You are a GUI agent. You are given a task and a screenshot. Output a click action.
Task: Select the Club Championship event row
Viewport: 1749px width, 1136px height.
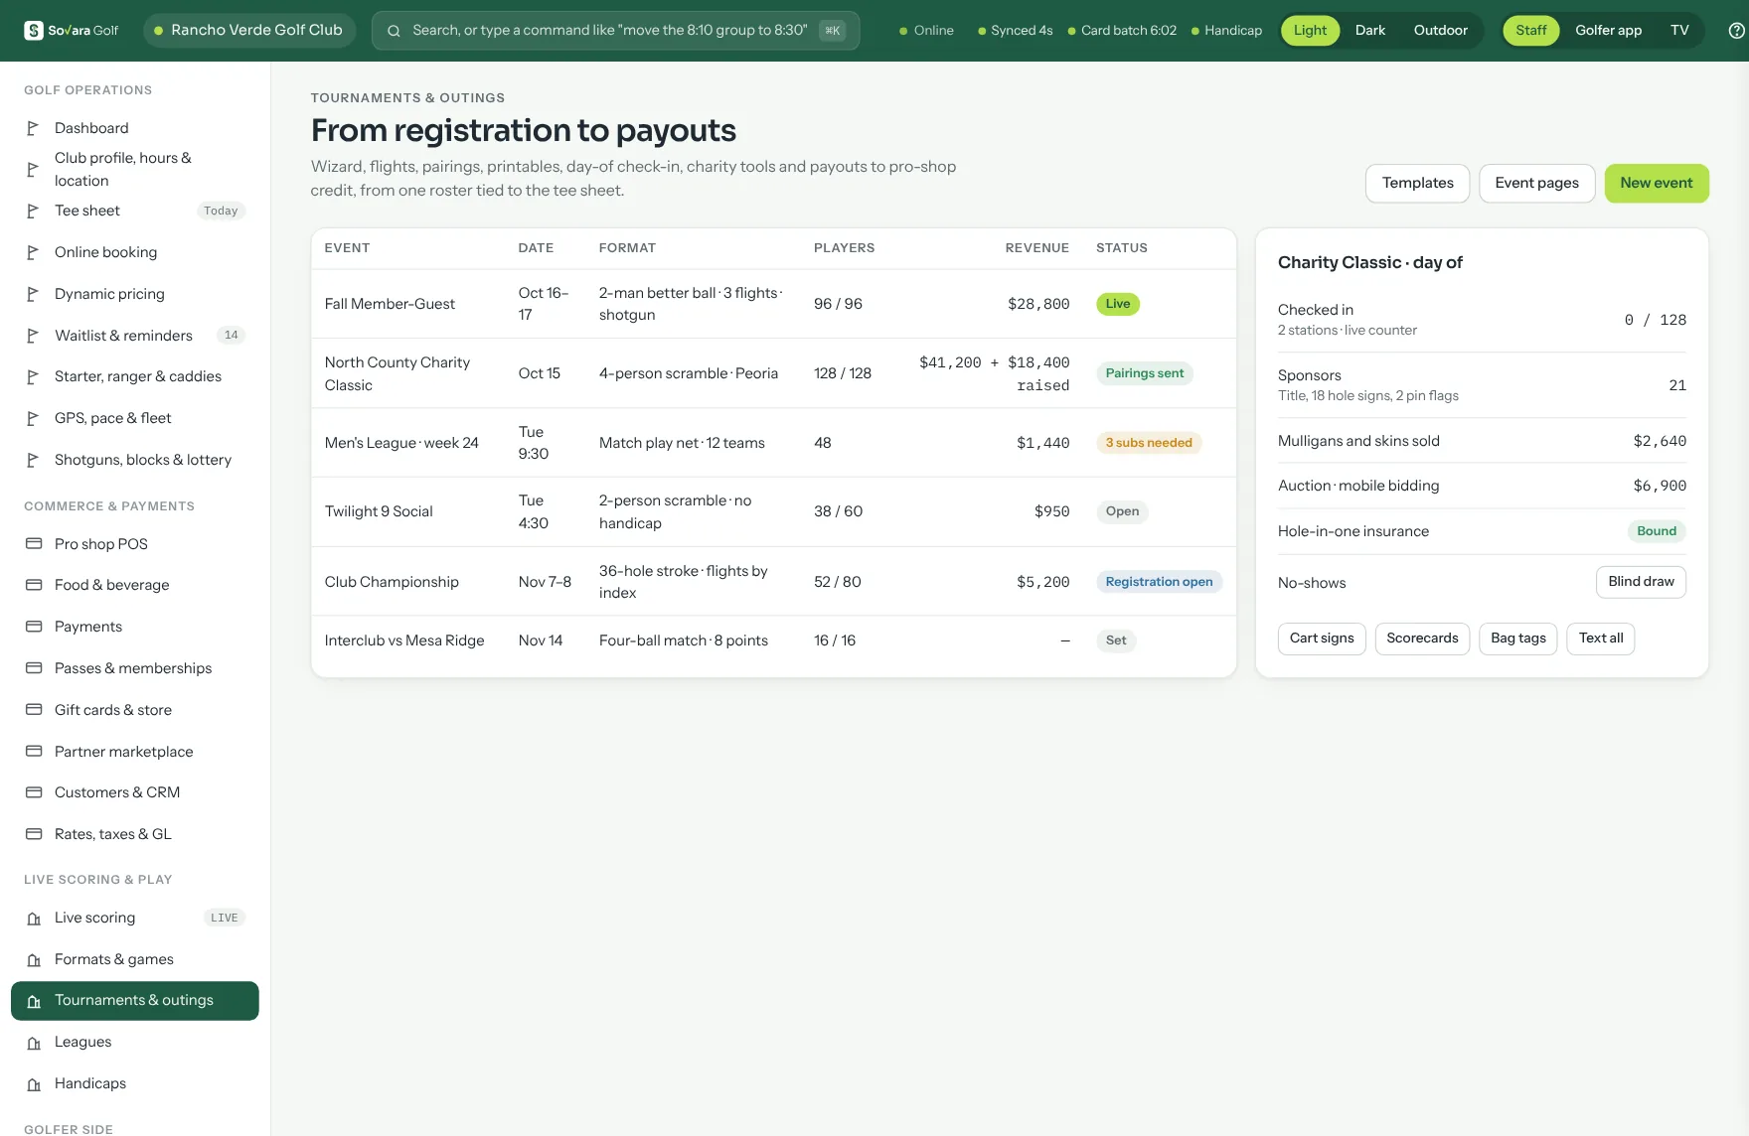(x=773, y=582)
